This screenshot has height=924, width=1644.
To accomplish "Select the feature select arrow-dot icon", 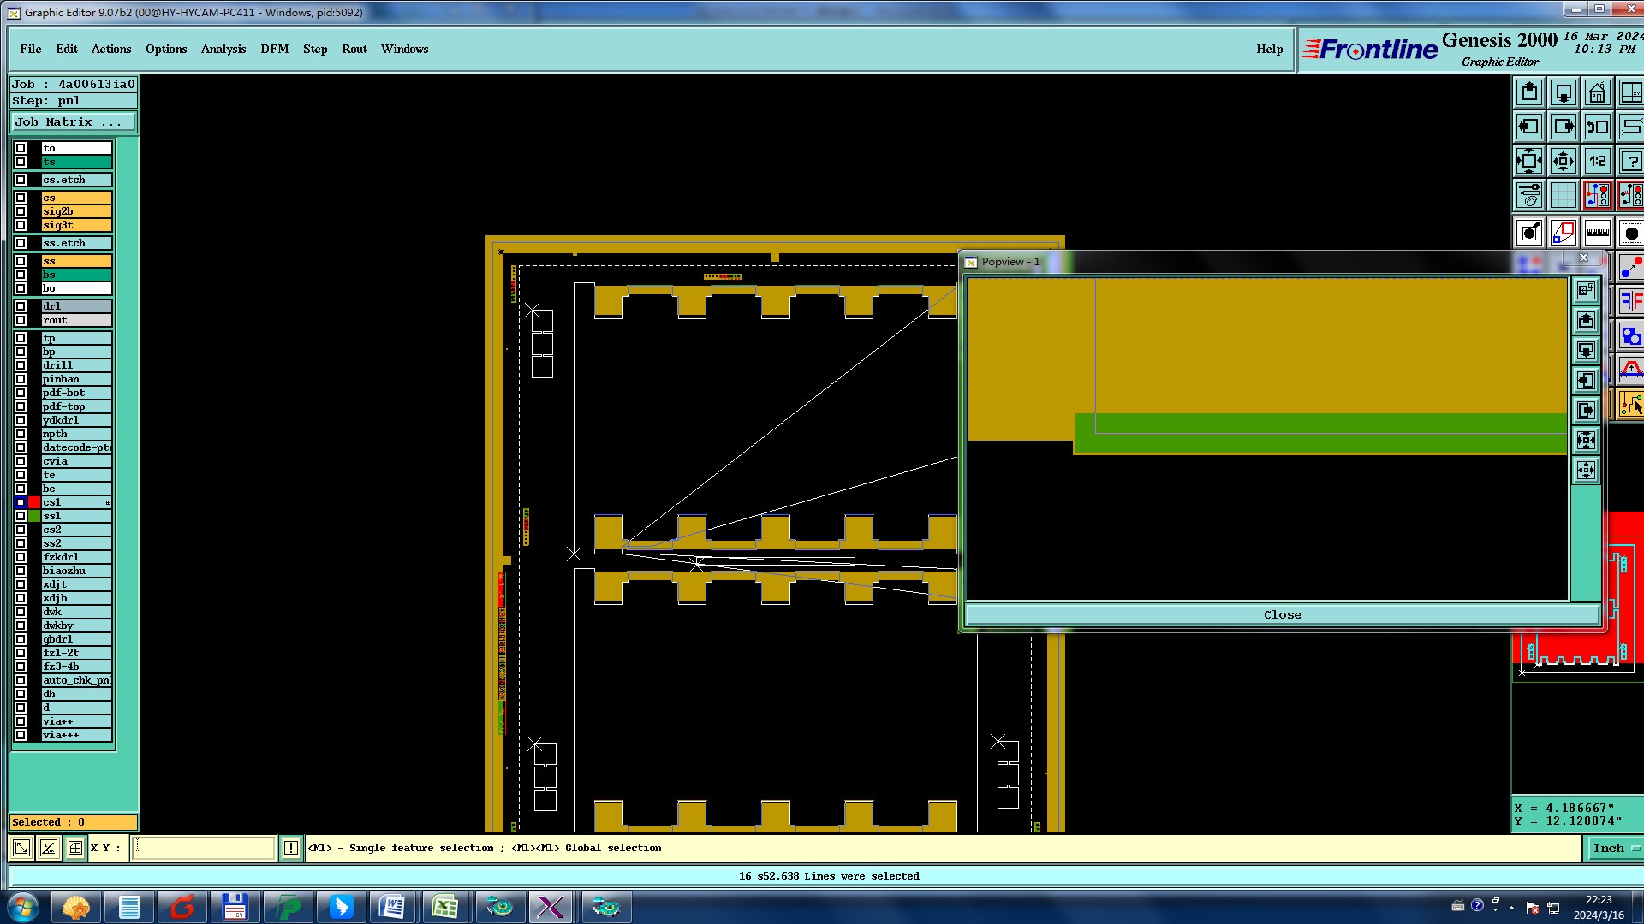I will coord(1529,232).
